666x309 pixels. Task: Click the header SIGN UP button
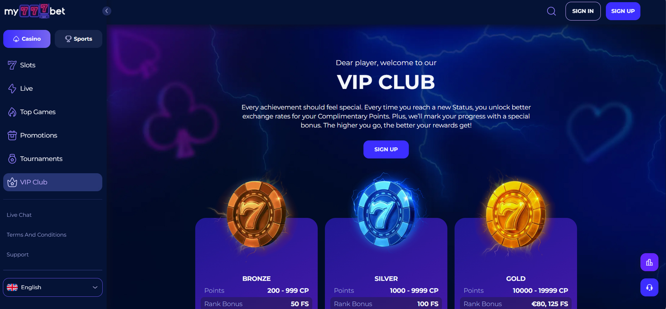(623, 11)
